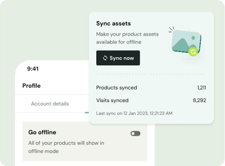Click the 1,211 products count

click(x=201, y=88)
